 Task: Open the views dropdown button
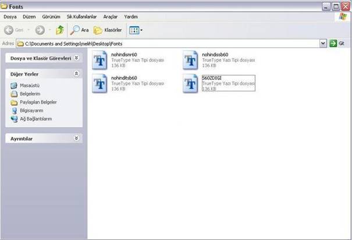point(135,30)
